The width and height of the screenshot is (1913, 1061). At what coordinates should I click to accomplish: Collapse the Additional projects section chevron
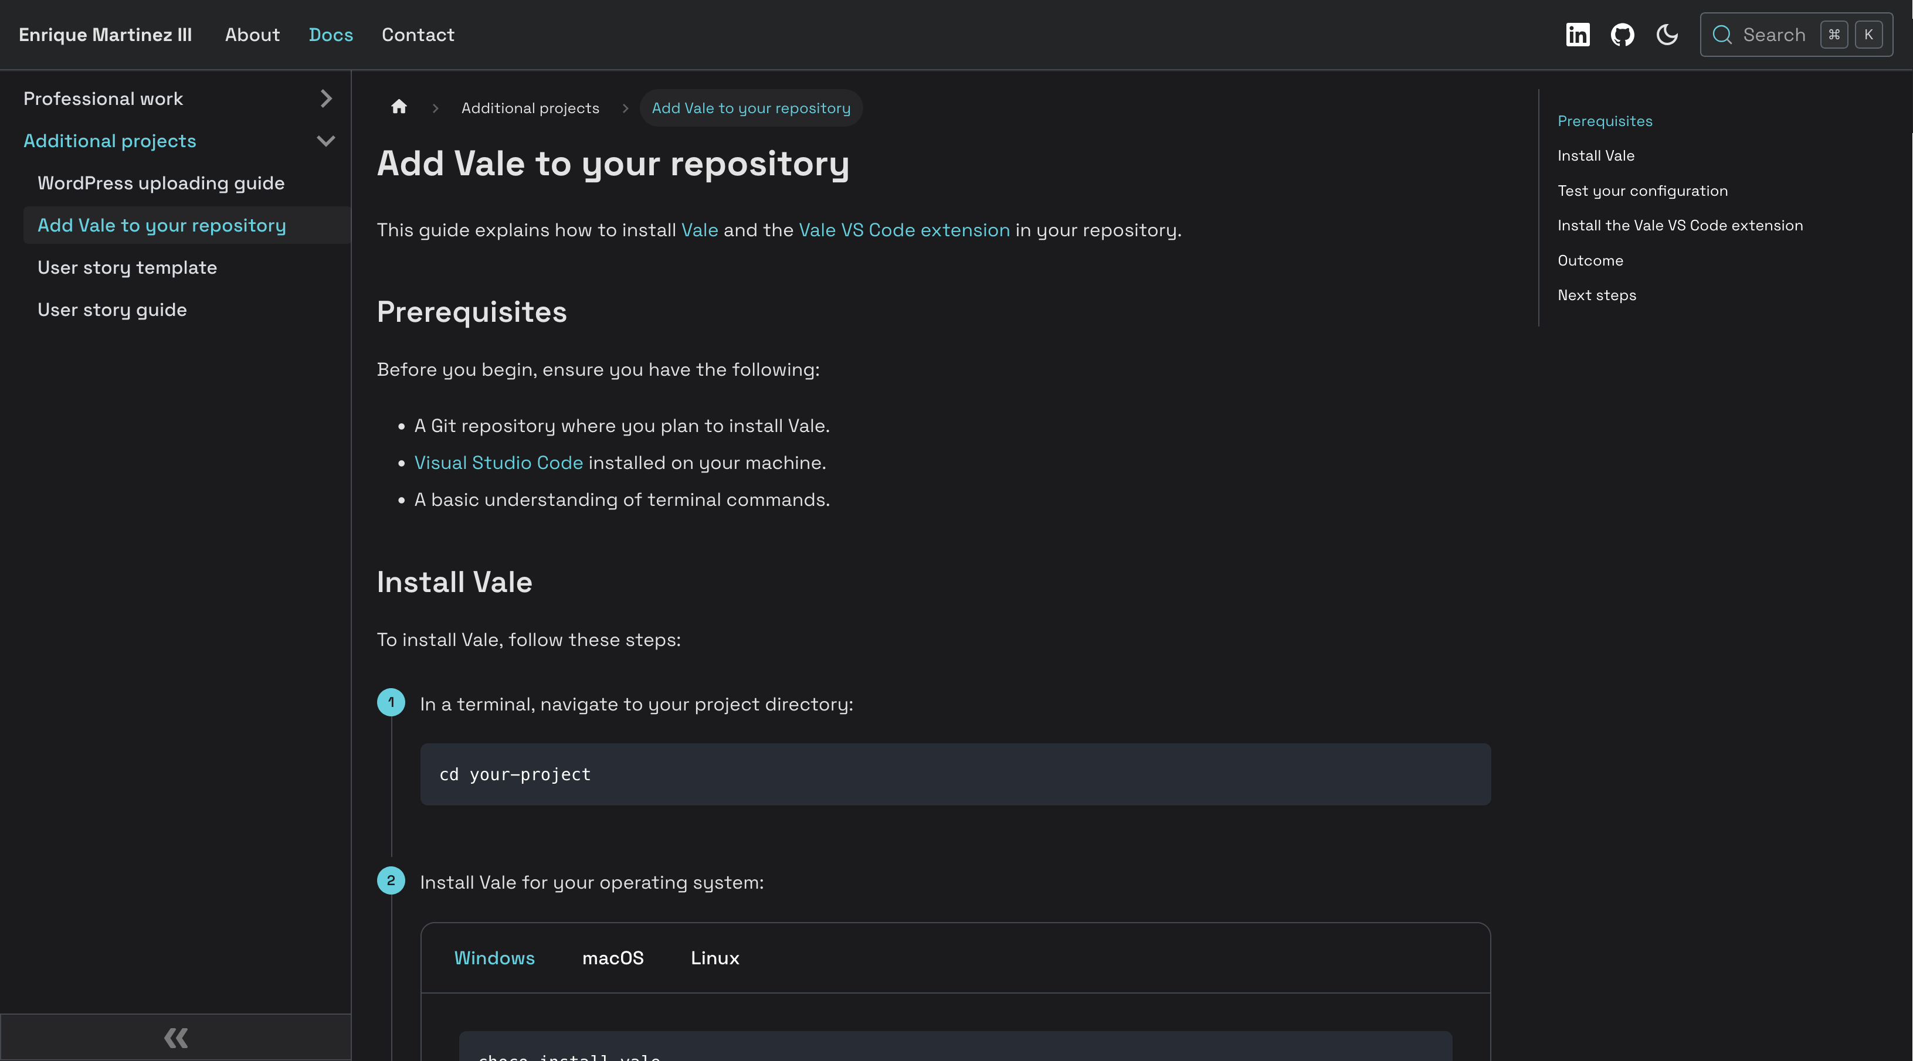(x=325, y=141)
